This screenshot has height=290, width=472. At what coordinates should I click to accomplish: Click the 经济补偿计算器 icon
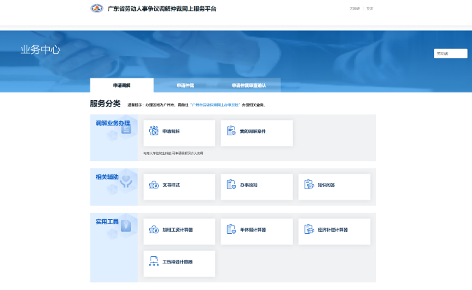click(x=309, y=230)
